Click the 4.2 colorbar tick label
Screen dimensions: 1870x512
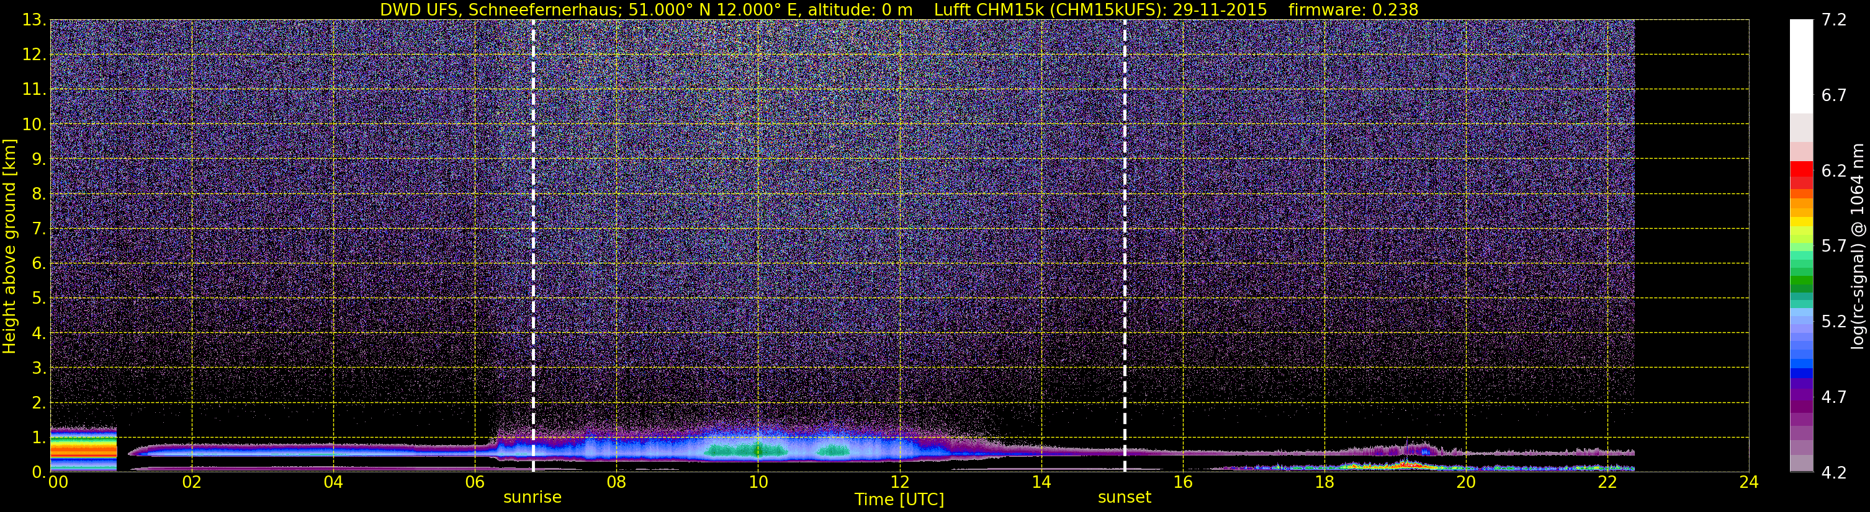[1834, 473]
